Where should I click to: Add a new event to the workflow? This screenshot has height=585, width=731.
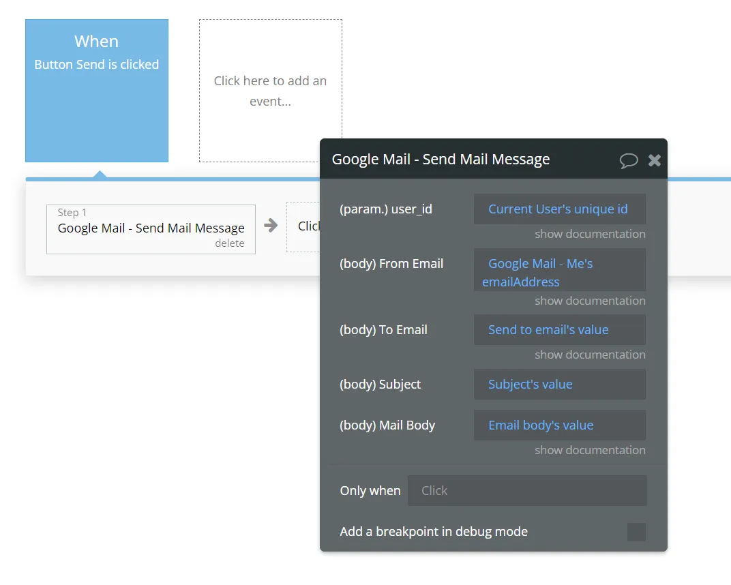tap(271, 91)
